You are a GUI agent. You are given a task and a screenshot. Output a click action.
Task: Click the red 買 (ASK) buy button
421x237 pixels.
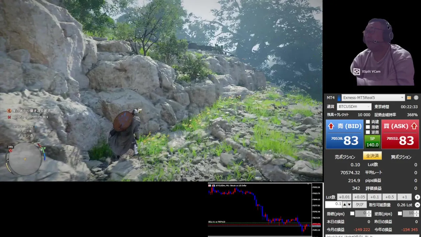click(400, 134)
